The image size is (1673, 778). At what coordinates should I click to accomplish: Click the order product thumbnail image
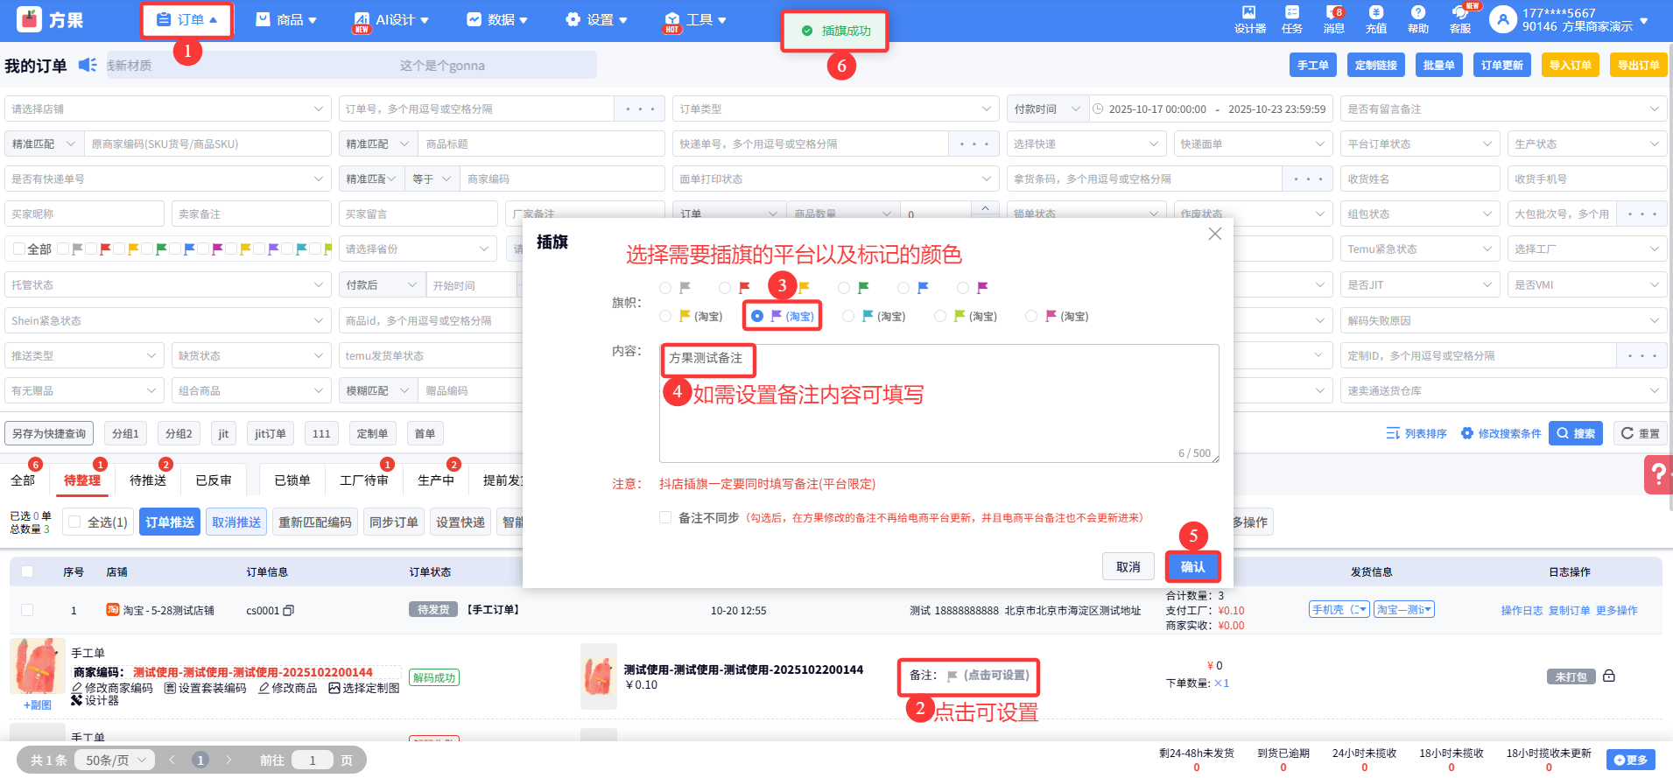38,667
